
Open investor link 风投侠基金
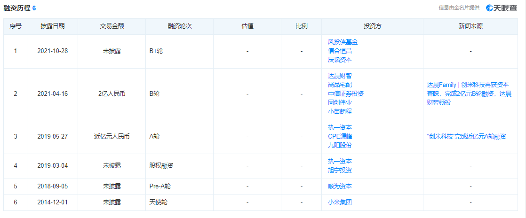(x=343, y=42)
